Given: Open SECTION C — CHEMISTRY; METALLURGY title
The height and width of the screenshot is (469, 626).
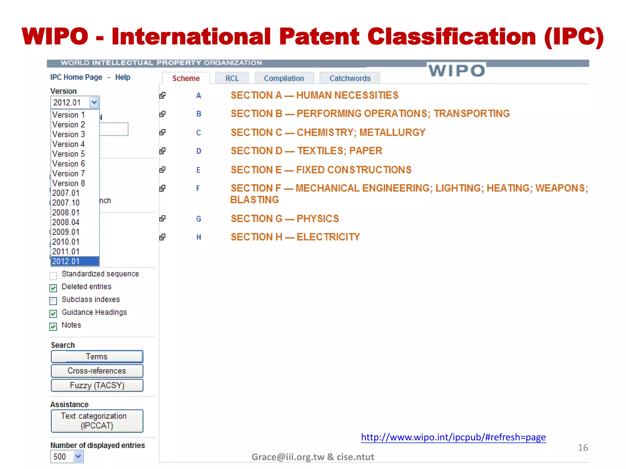Looking at the screenshot, I should tap(328, 133).
